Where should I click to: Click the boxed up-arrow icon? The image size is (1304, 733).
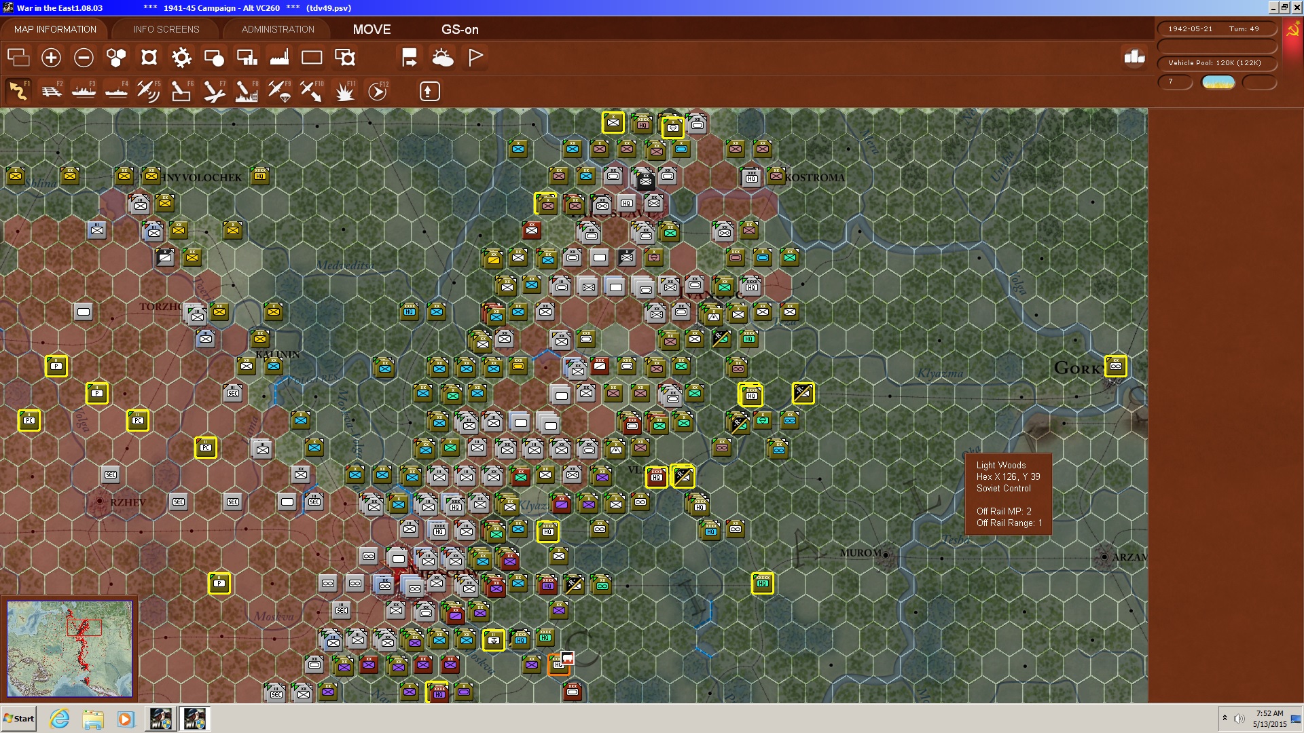tap(429, 91)
